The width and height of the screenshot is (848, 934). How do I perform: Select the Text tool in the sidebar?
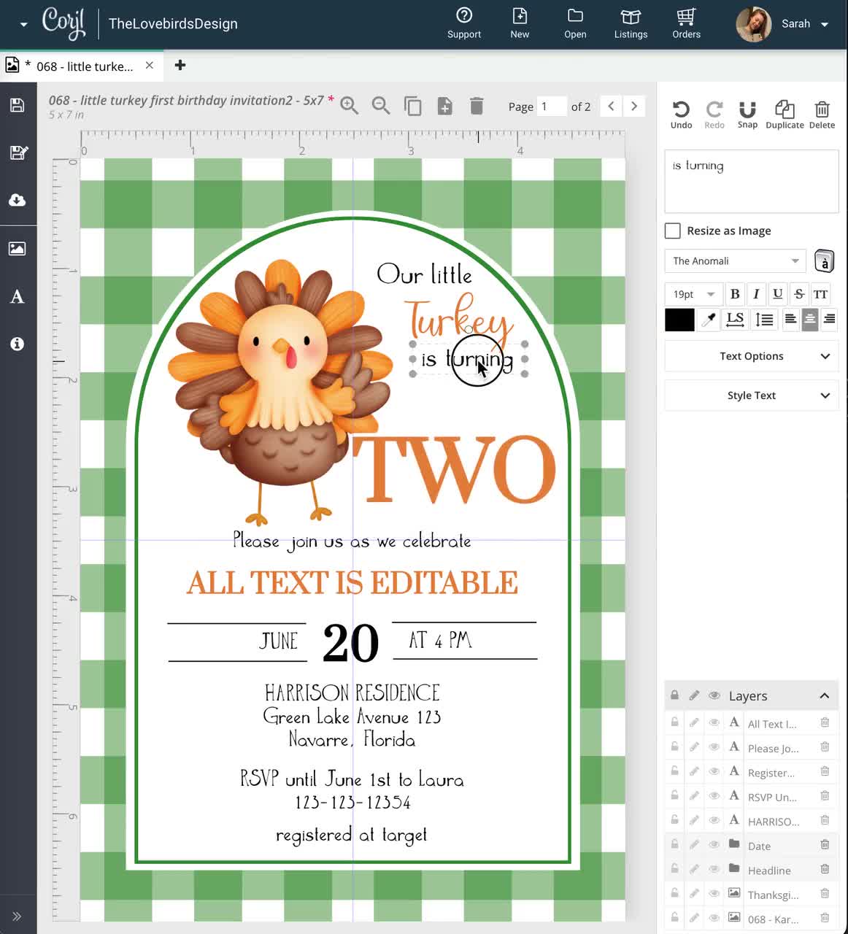pyautogui.click(x=16, y=296)
